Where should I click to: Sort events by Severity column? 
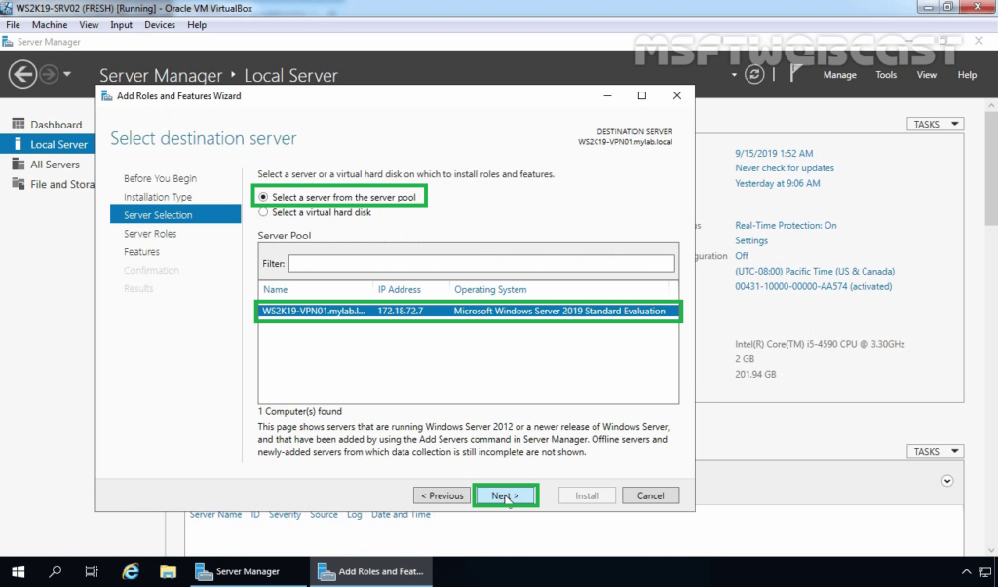[x=285, y=514]
